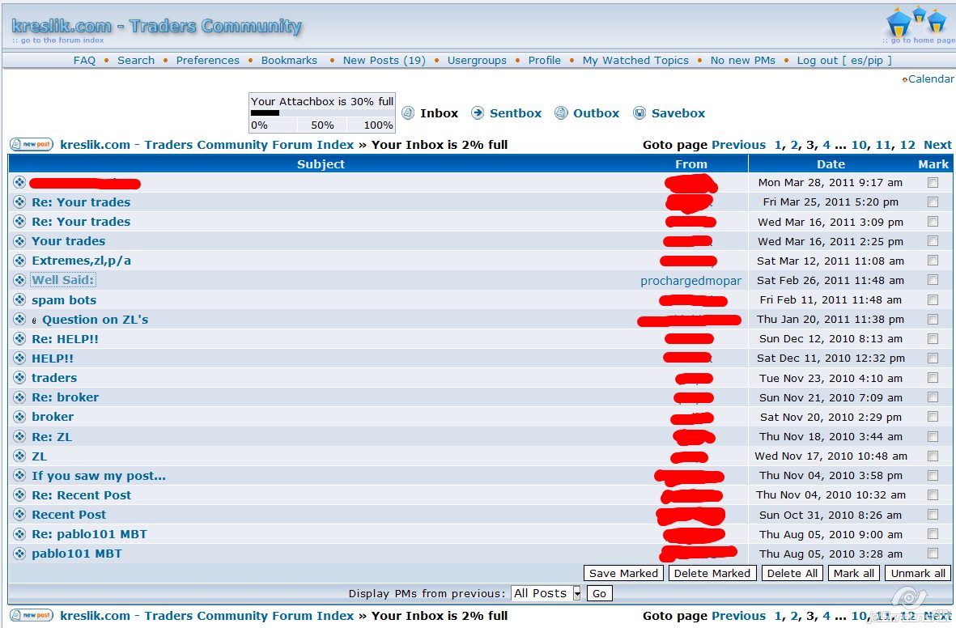
Task: Tick checkbox for 'If you saw my post...' message
Action: (x=933, y=476)
